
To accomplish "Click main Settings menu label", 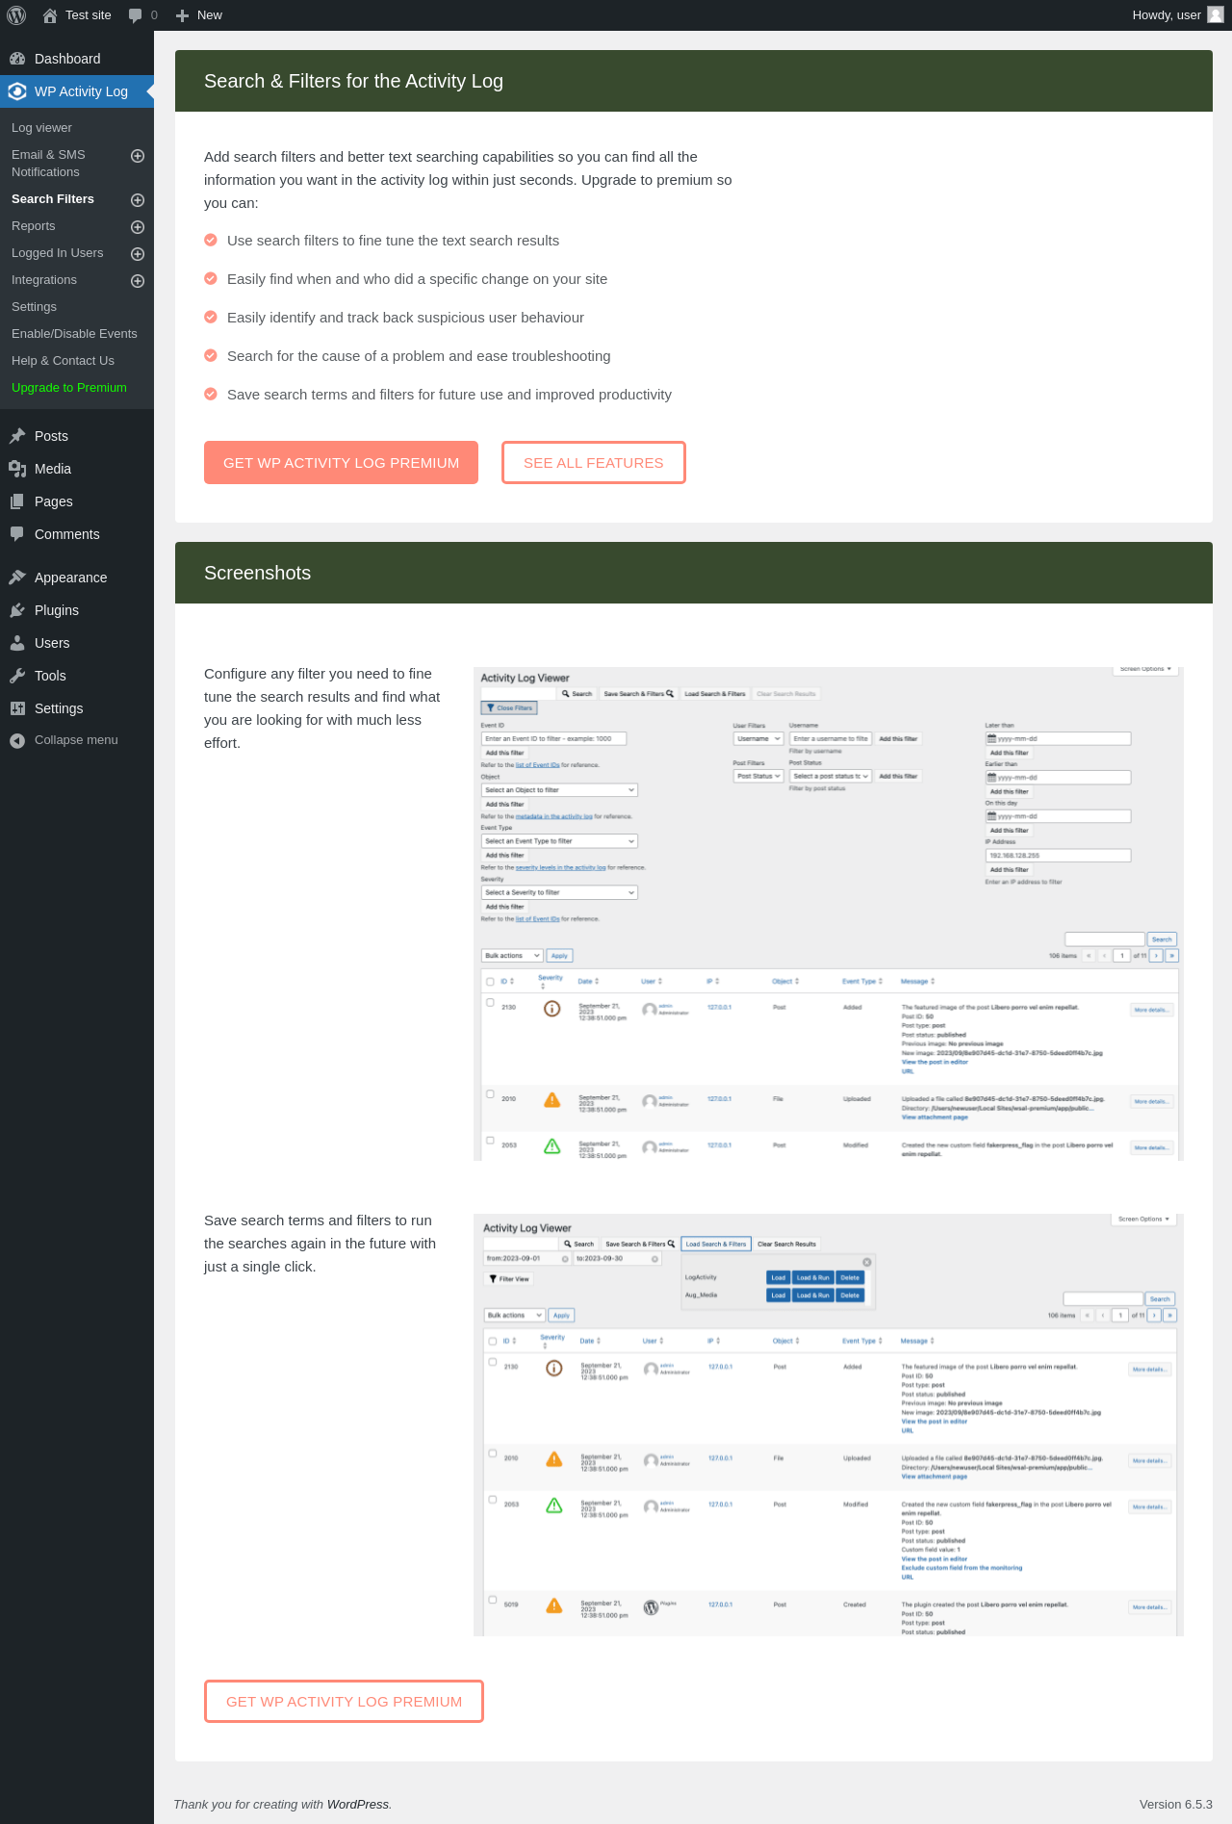I will point(59,708).
